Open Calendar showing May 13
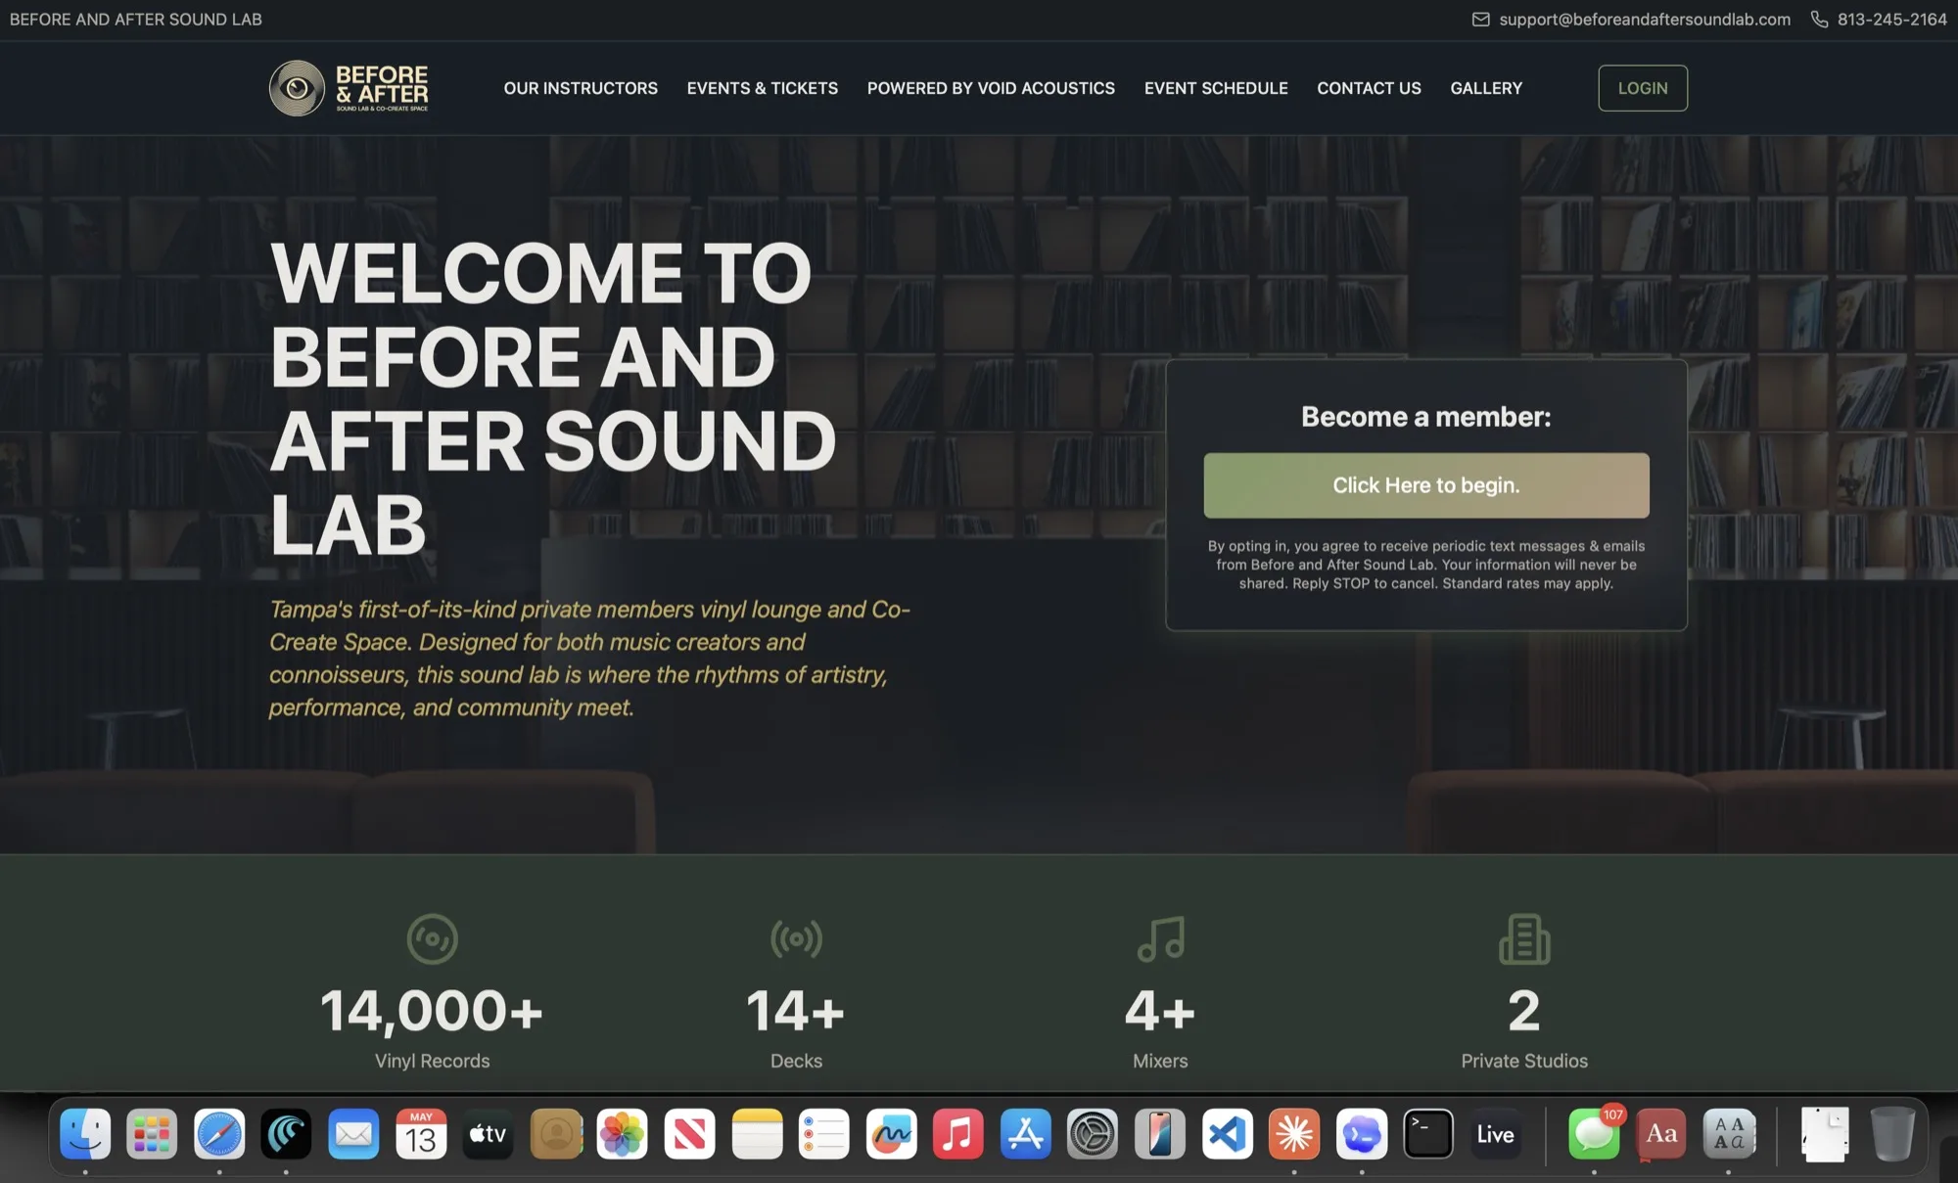1958x1183 pixels. 421,1134
